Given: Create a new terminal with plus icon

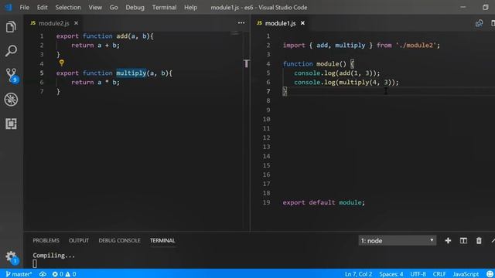Looking at the screenshot, I should click(x=448, y=240).
